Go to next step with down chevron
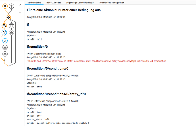This screenshot has width=196, height=126. (20, 12)
